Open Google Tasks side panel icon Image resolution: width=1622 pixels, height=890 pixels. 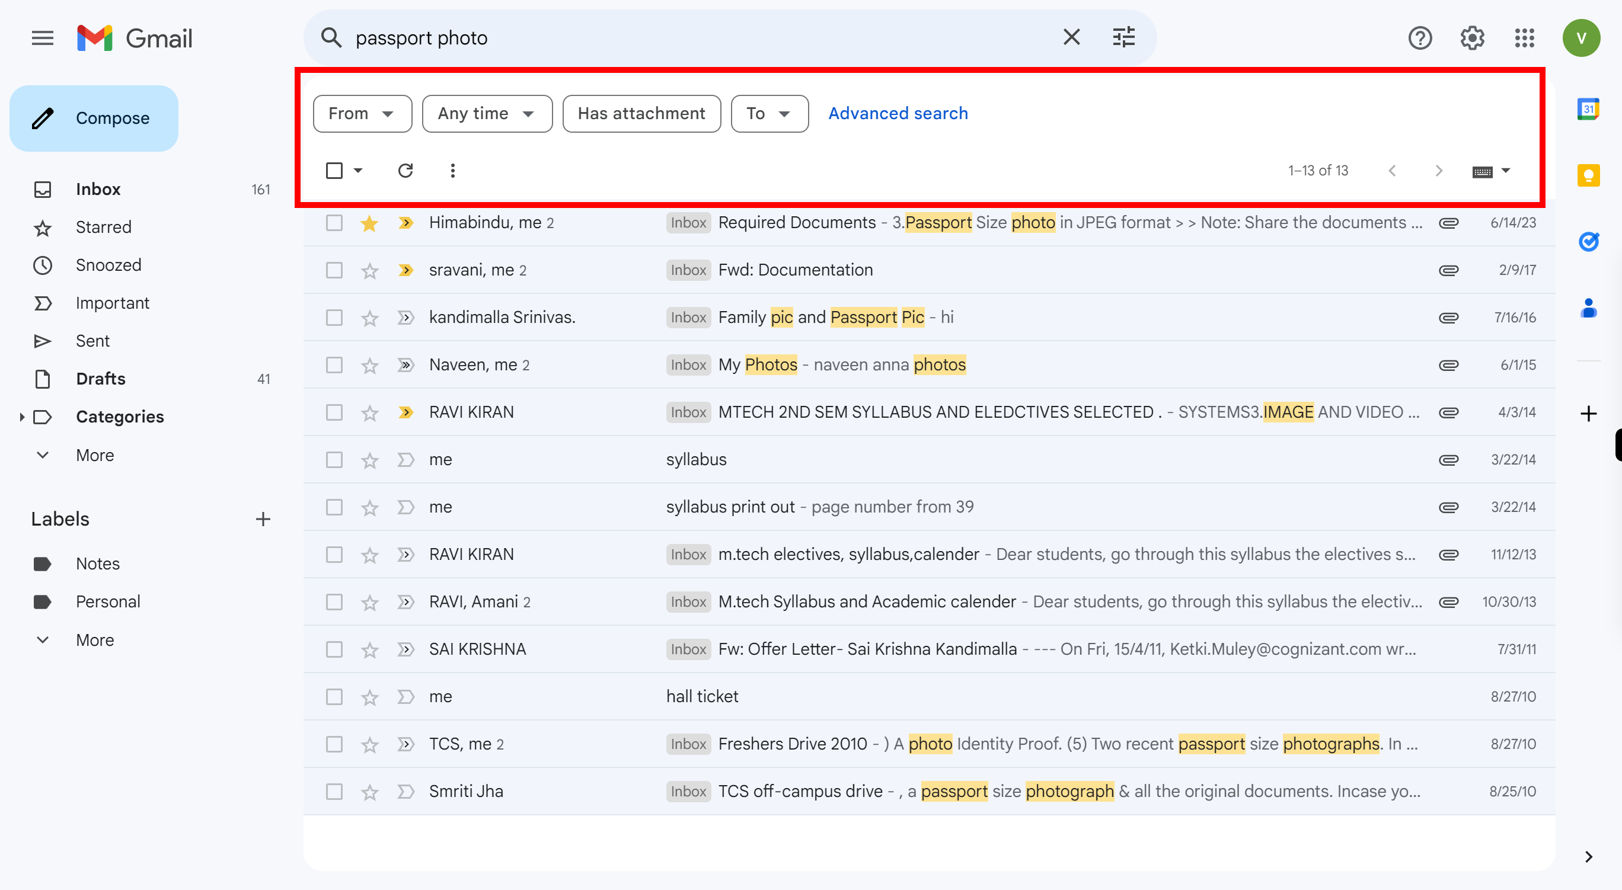click(1588, 242)
